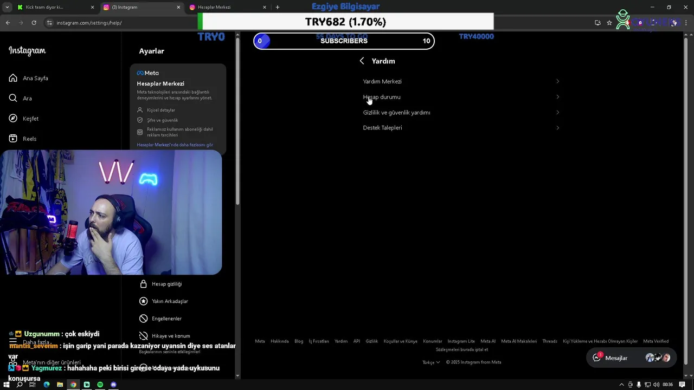Image resolution: width=694 pixels, height=390 pixels.
Task: Open Microsoft Edge from taskbar
Action: point(46,385)
